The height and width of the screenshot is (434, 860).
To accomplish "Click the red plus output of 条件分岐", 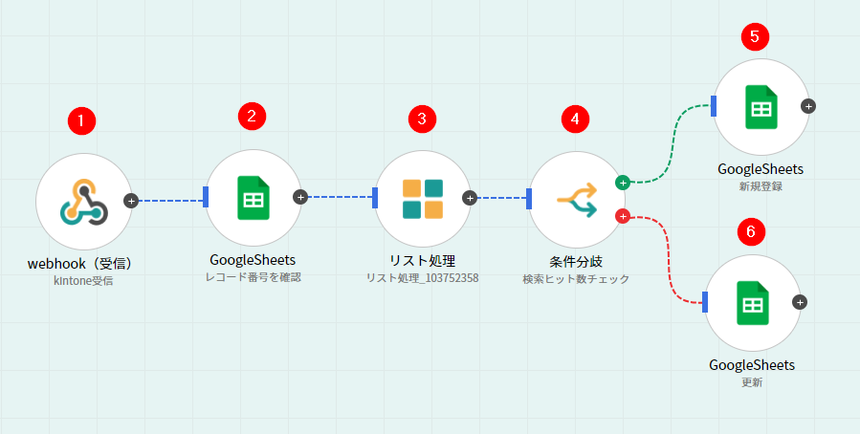I will point(623,216).
